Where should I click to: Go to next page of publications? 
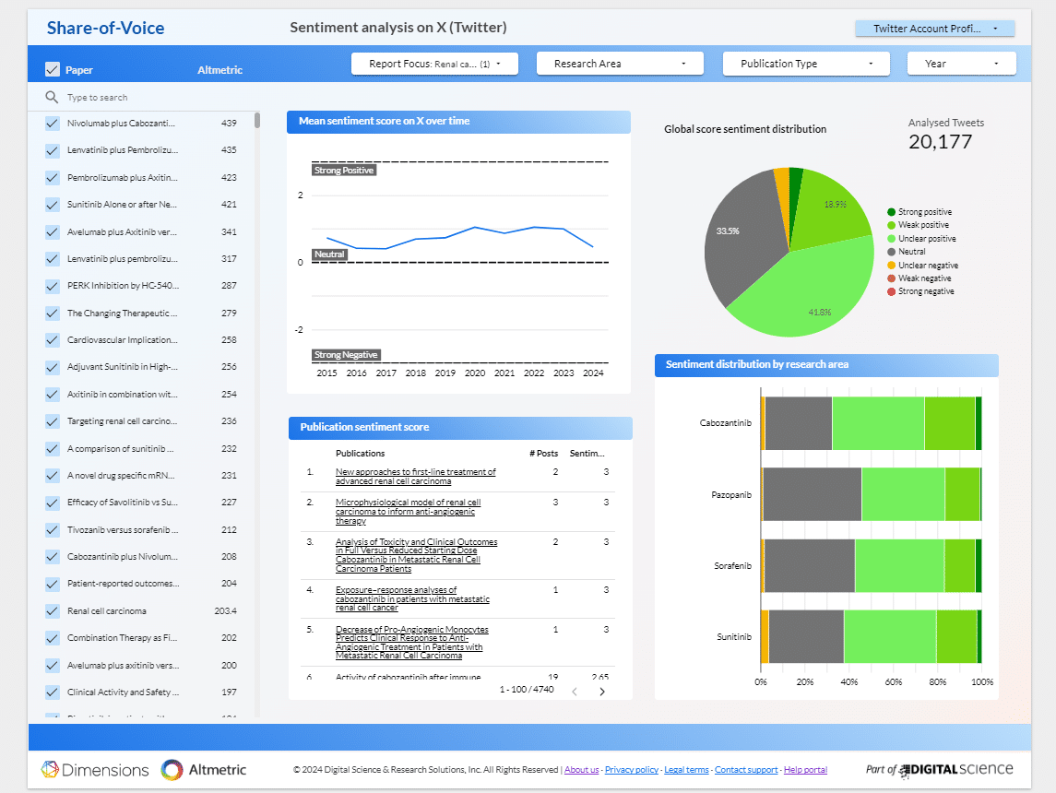[602, 691]
